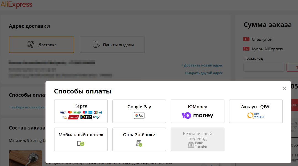Click the disabled Безналичный перевод option
The width and height of the screenshot is (298, 166).
pyautogui.click(x=197, y=139)
